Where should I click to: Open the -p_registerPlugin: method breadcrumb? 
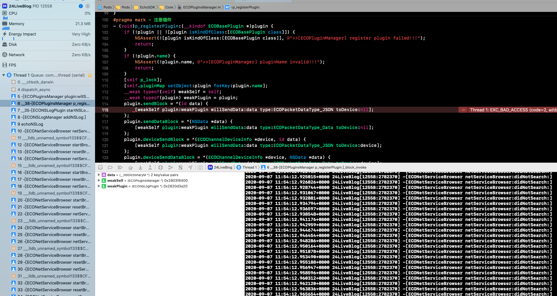tap(243, 7)
